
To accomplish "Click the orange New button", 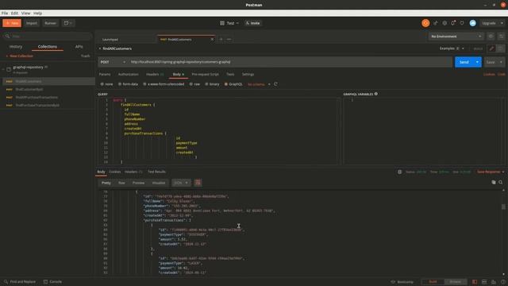I will (x=12, y=23).
